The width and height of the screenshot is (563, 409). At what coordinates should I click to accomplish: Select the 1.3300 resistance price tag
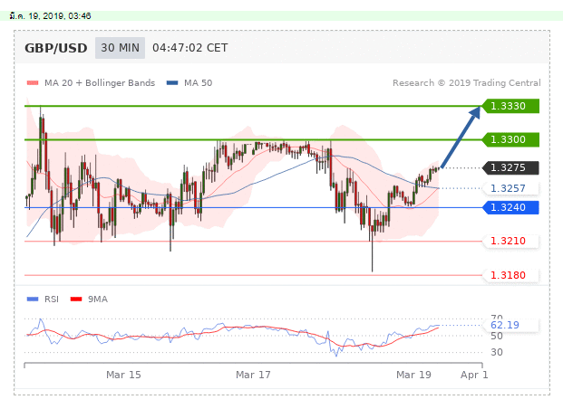[x=510, y=139]
